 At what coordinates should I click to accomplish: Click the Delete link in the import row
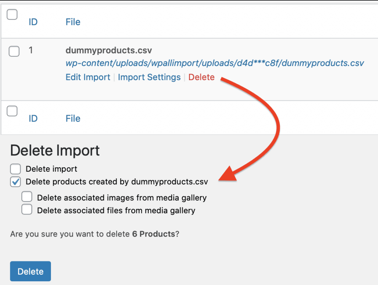(201, 77)
